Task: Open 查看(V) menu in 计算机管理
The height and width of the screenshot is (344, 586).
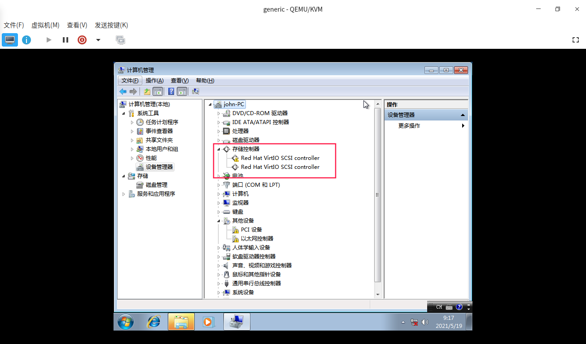Action: tap(179, 81)
